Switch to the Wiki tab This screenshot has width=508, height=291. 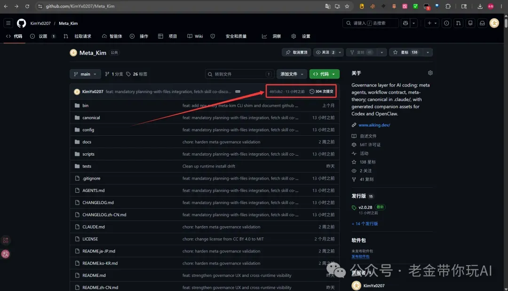(x=195, y=36)
